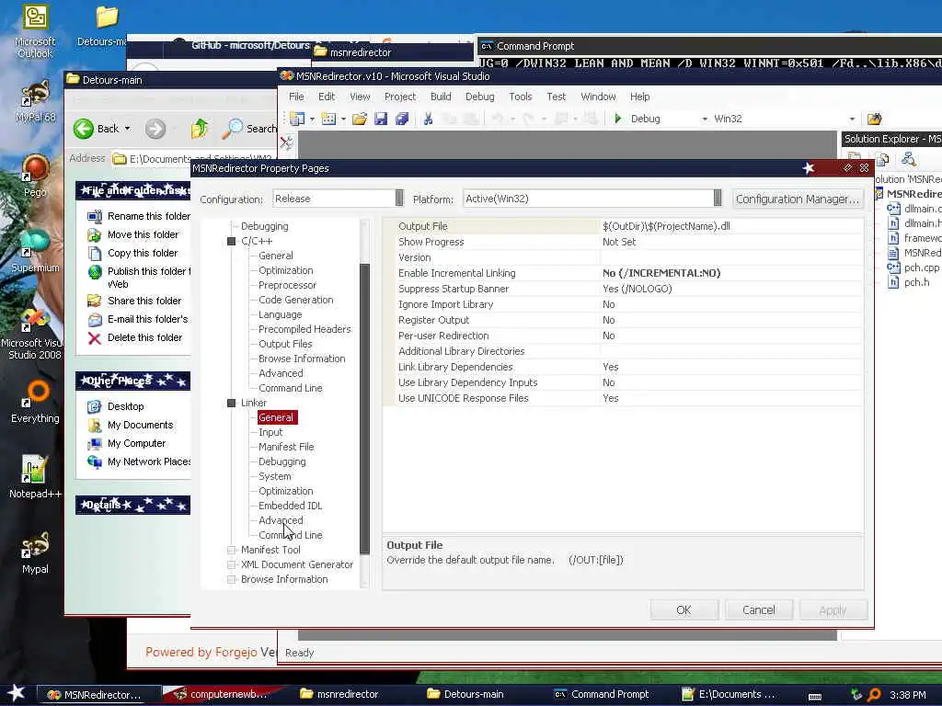942x706 pixels.
Task: Open Microsoft Visual Studio 2008 desktop icon
Action: (x=33, y=334)
